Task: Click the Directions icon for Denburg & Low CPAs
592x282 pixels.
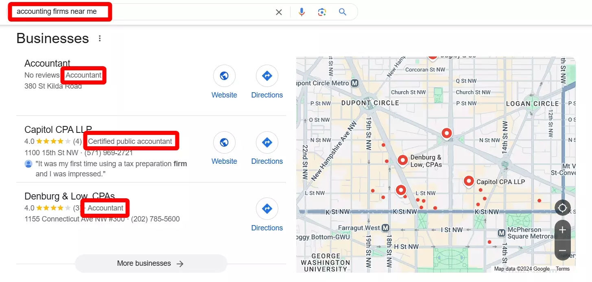Action: pos(267,208)
